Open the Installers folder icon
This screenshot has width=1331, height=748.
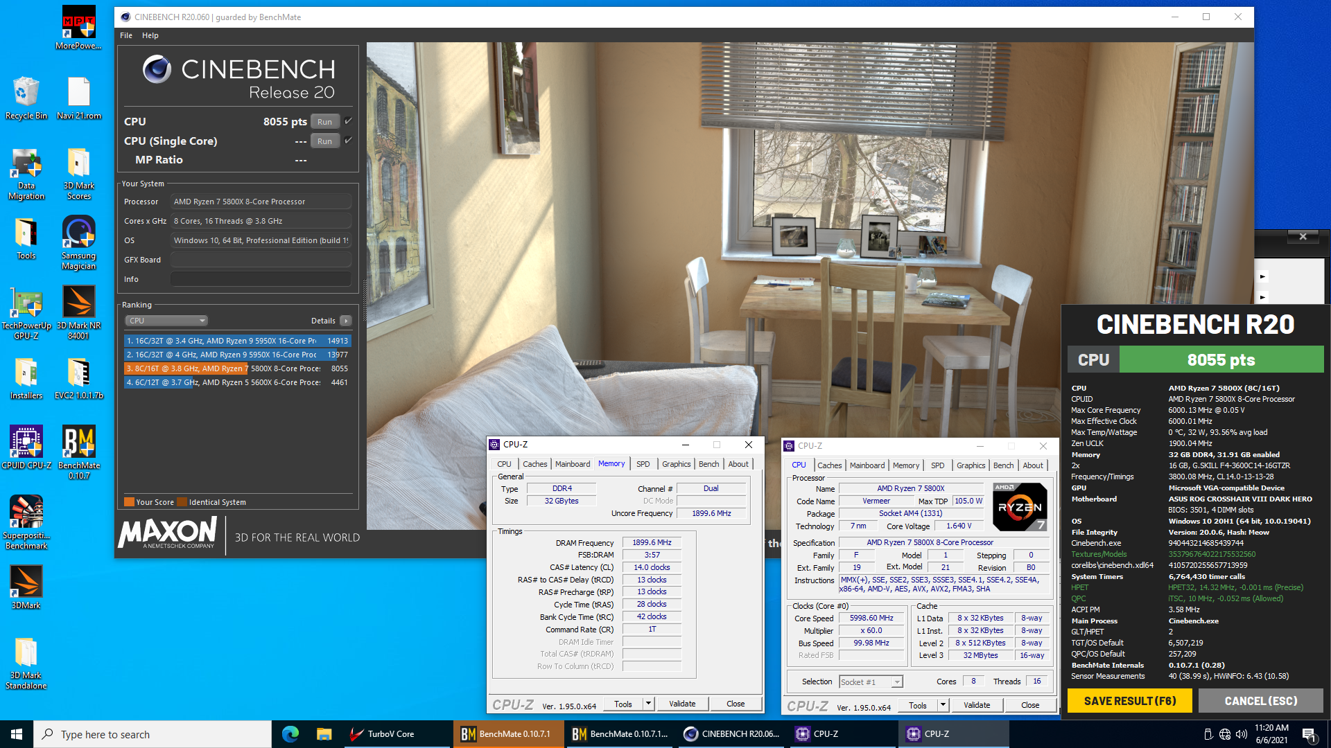26,379
